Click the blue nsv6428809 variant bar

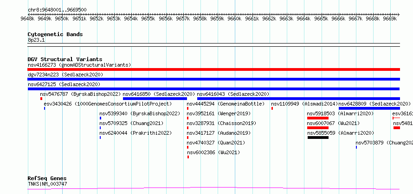point(369,108)
